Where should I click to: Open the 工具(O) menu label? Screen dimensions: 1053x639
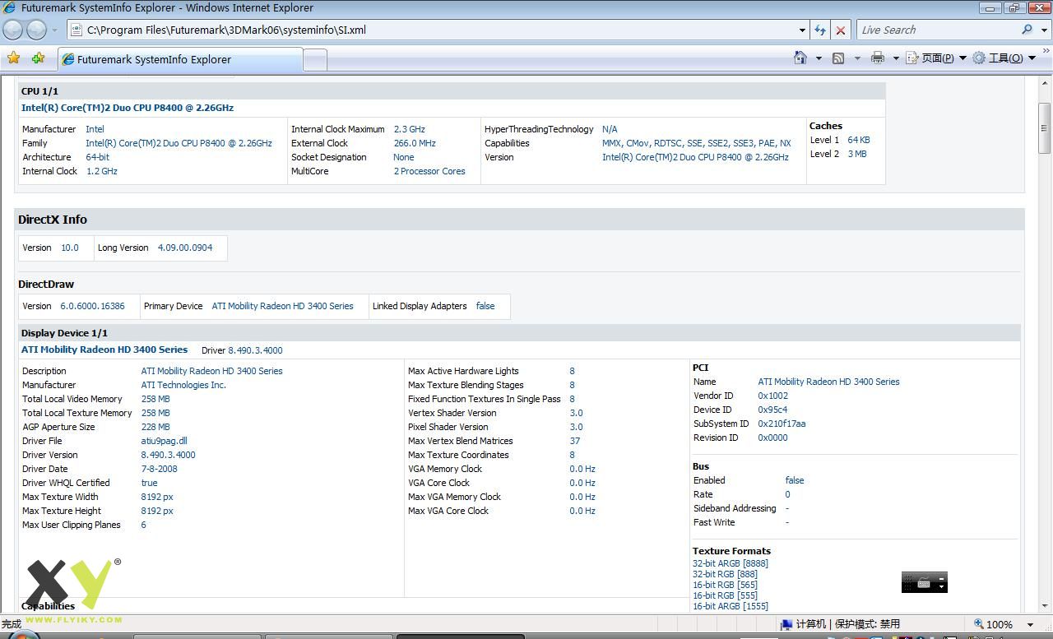click(1006, 58)
